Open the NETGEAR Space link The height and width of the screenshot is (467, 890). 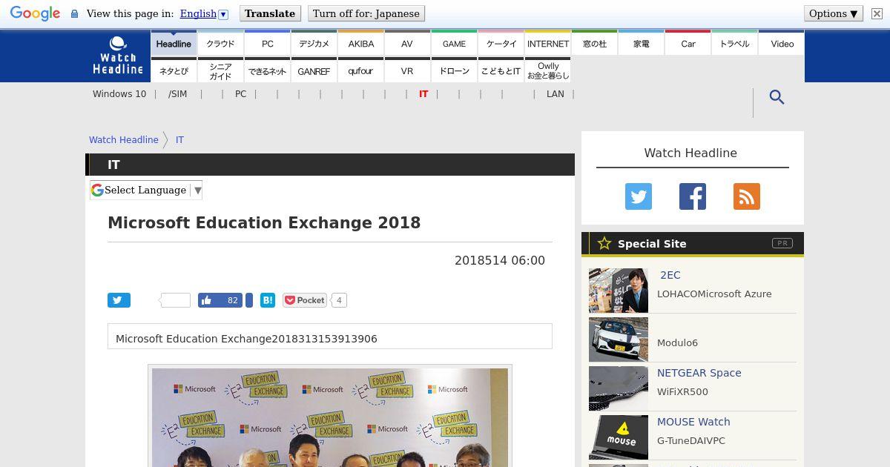[x=699, y=373]
